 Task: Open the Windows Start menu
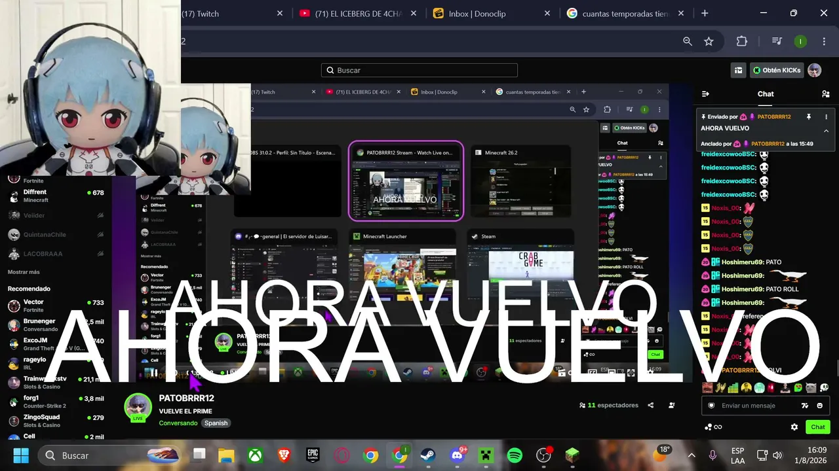coord(21,455)
